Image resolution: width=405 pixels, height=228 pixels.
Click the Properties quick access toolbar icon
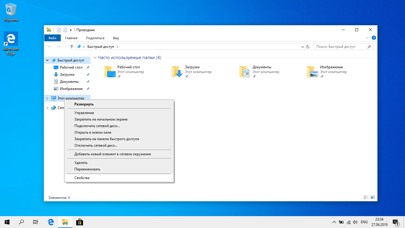[x=59, y=30]
